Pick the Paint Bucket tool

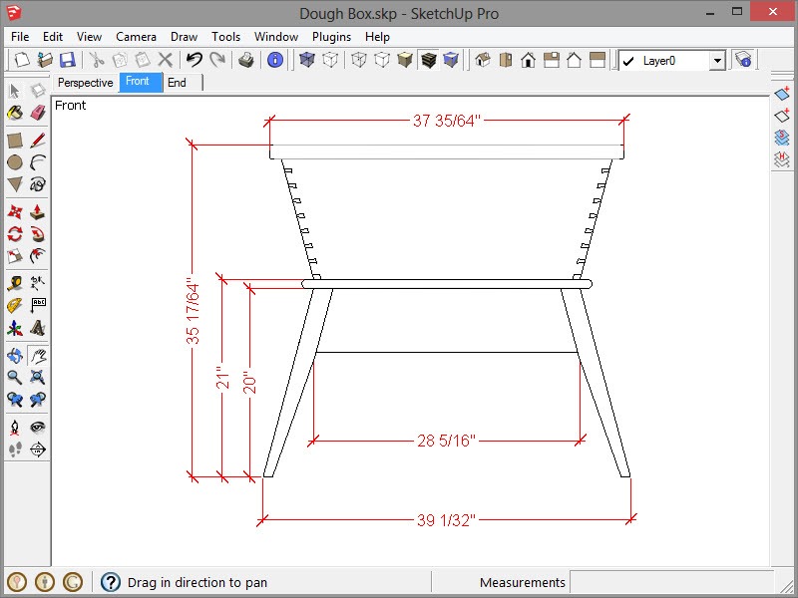click(15, 113)
